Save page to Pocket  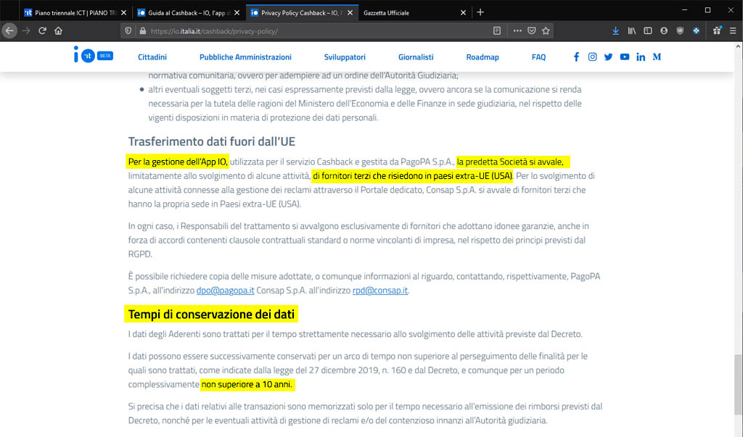[532, 30]
